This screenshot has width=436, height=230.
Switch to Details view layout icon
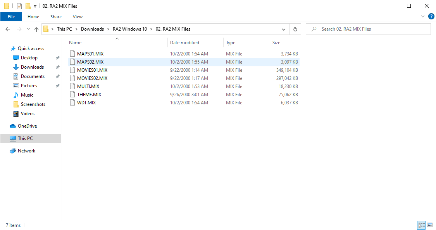tap(422, 225)
